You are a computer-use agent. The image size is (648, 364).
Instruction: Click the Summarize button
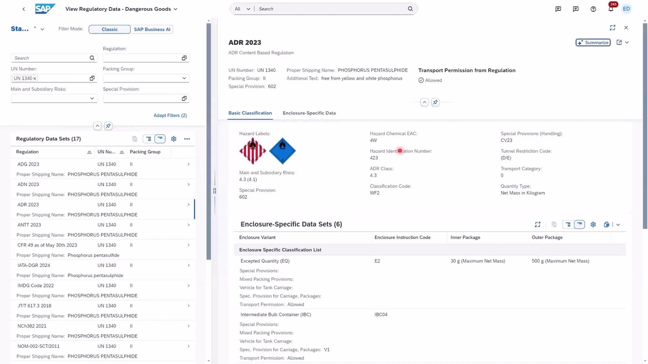point(592,42)
